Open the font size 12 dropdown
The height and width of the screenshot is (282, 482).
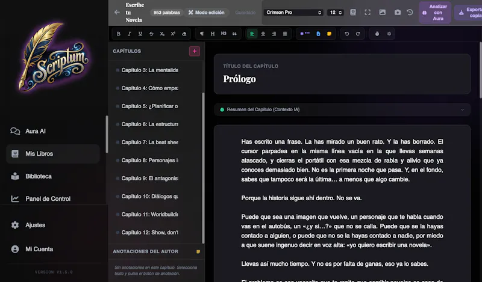tap(336, 12)
